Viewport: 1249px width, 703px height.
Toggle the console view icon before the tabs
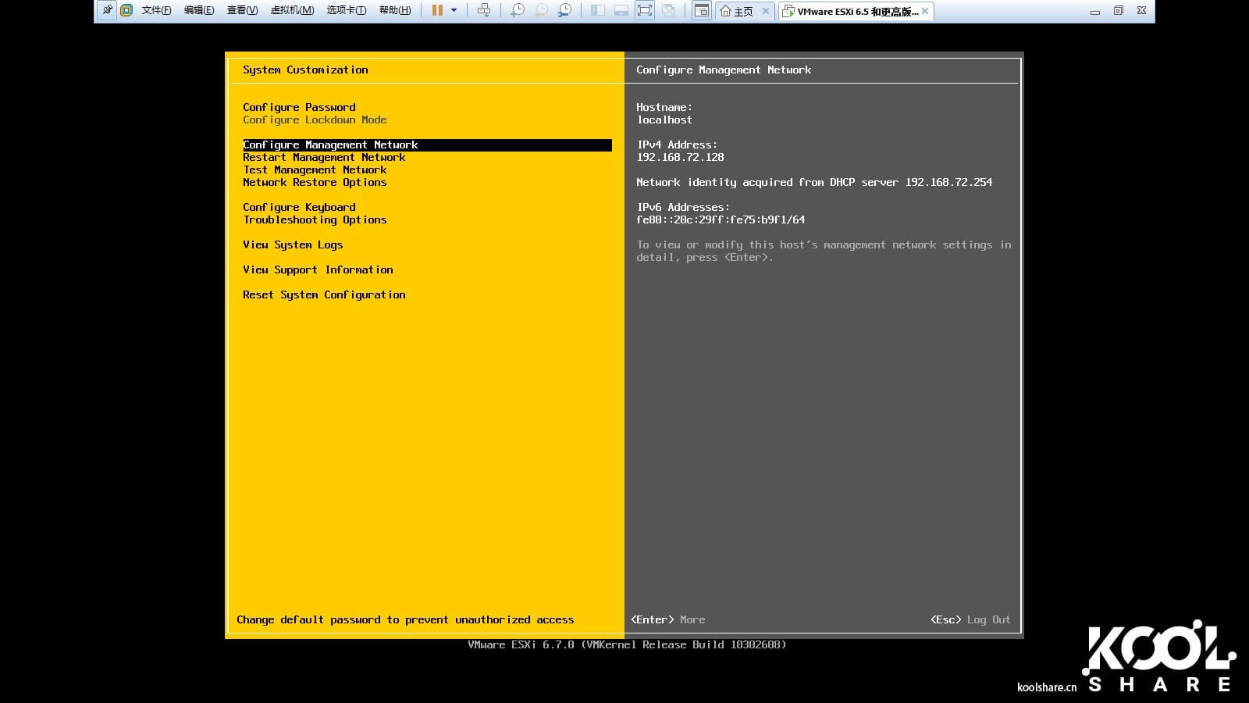click(x=700, y=10)
